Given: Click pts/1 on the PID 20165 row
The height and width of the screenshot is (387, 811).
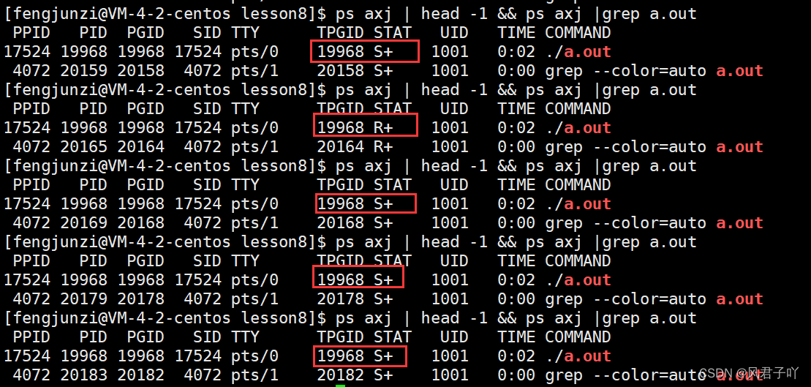Looking at the screenshot, I should 254,147.
